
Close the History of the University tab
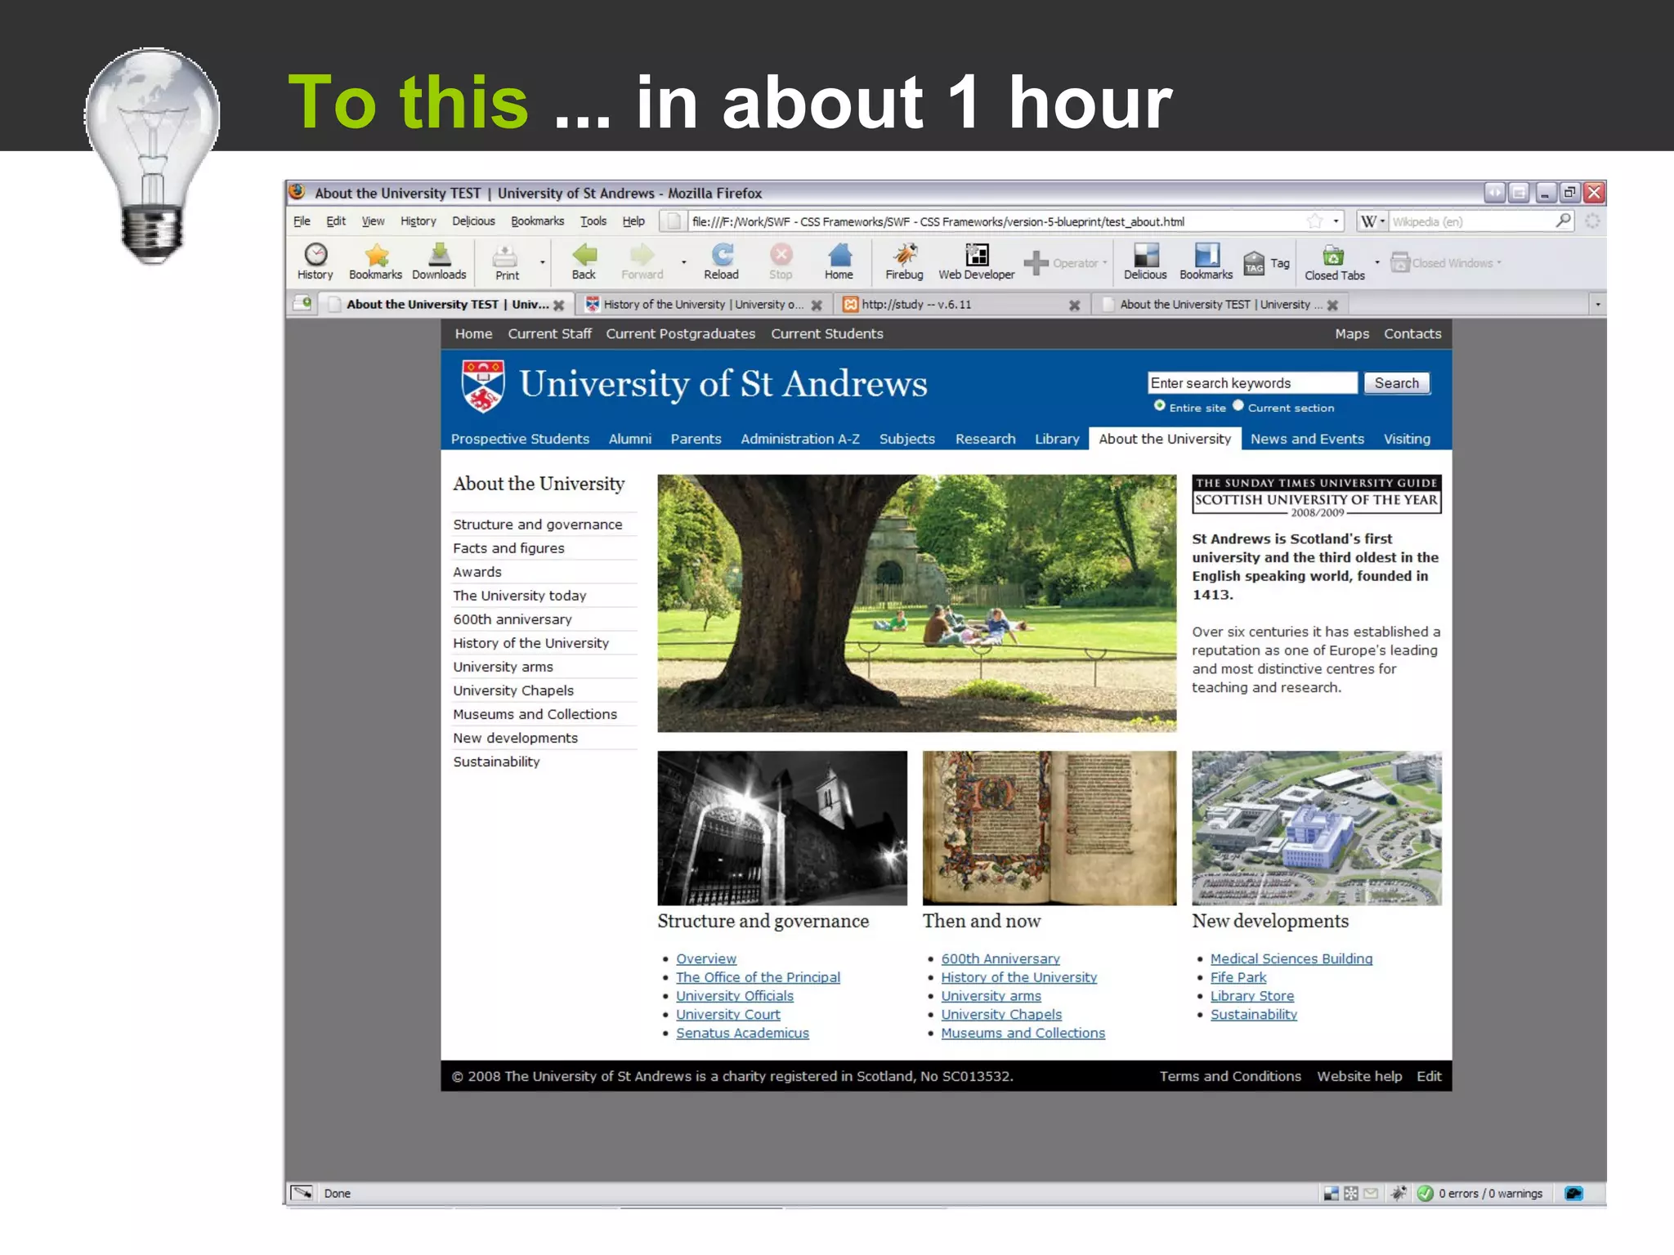click(817, 305)
